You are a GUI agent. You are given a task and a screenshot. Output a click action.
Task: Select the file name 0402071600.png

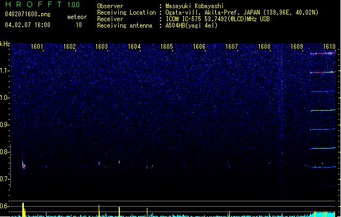point(28,14)
